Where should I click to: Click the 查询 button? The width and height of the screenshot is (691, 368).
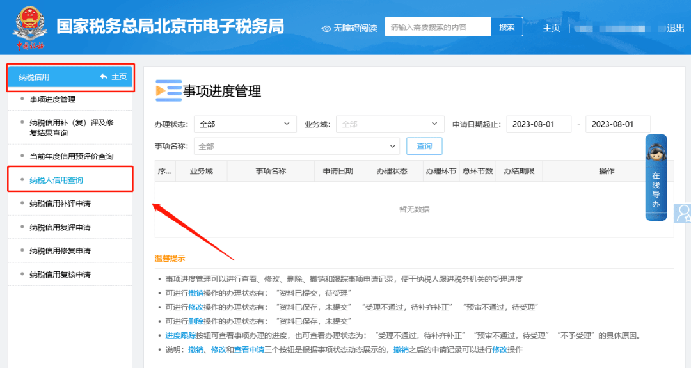coord(424,147)
